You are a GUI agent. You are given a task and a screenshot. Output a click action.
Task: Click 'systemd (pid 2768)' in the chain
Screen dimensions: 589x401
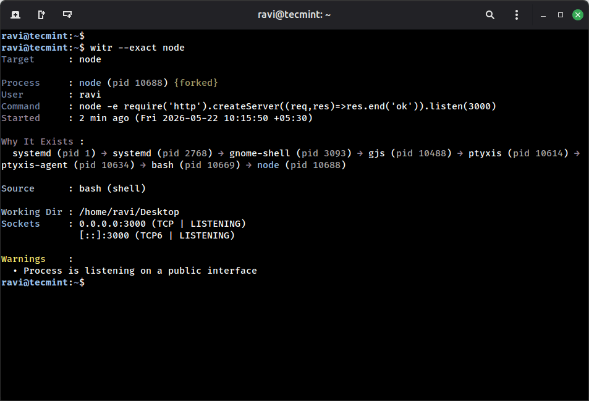(x=163, y=153)
